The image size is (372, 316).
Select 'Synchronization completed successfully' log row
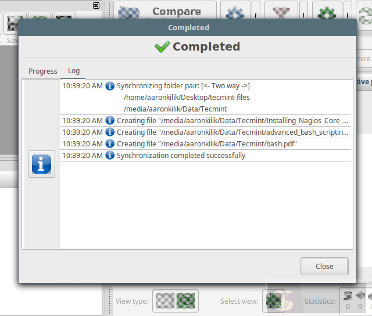205,156
